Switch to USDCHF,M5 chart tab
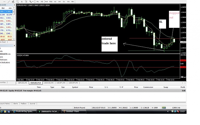 pyautogui.click(x=73, y=83)
